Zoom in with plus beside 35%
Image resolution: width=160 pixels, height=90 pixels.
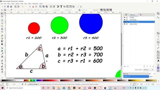[x=146, y=84]
